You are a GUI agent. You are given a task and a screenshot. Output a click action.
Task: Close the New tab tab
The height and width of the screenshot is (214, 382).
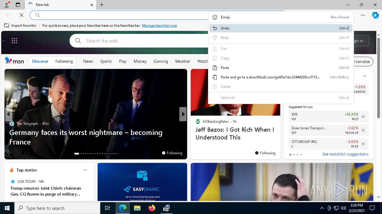click(92, 5)
